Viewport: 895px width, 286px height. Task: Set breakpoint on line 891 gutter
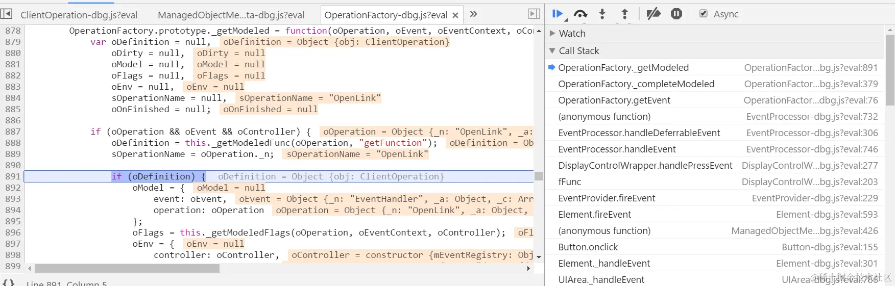click(13, 176)
